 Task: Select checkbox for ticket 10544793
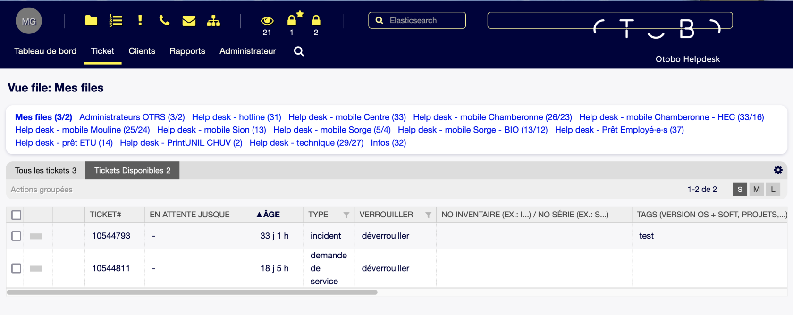pyautogui.click(x=17, y=236)
